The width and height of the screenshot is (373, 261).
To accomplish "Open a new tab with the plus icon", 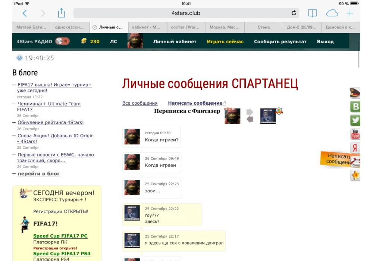I will pos(350,13).
